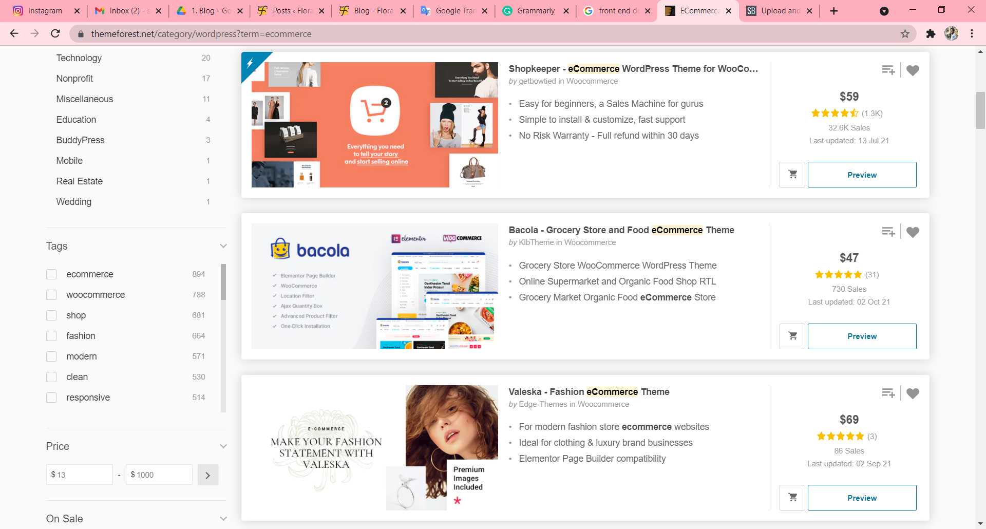The image size is (986, 529).
Task: Collapse the Tags filter section
Action: 223,246
